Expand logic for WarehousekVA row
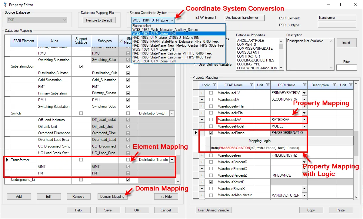This screenshot has width=363, height=219. 202,120
